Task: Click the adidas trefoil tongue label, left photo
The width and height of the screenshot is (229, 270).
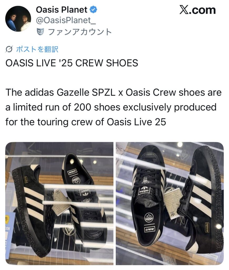Action: point(84,192)
